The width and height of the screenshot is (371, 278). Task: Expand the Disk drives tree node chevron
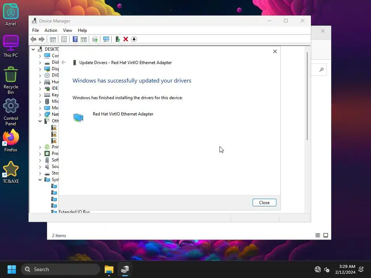40,63
